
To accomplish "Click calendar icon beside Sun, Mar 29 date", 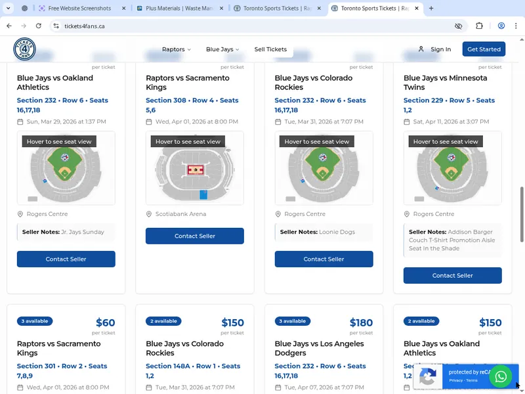I will coord(20,121).
